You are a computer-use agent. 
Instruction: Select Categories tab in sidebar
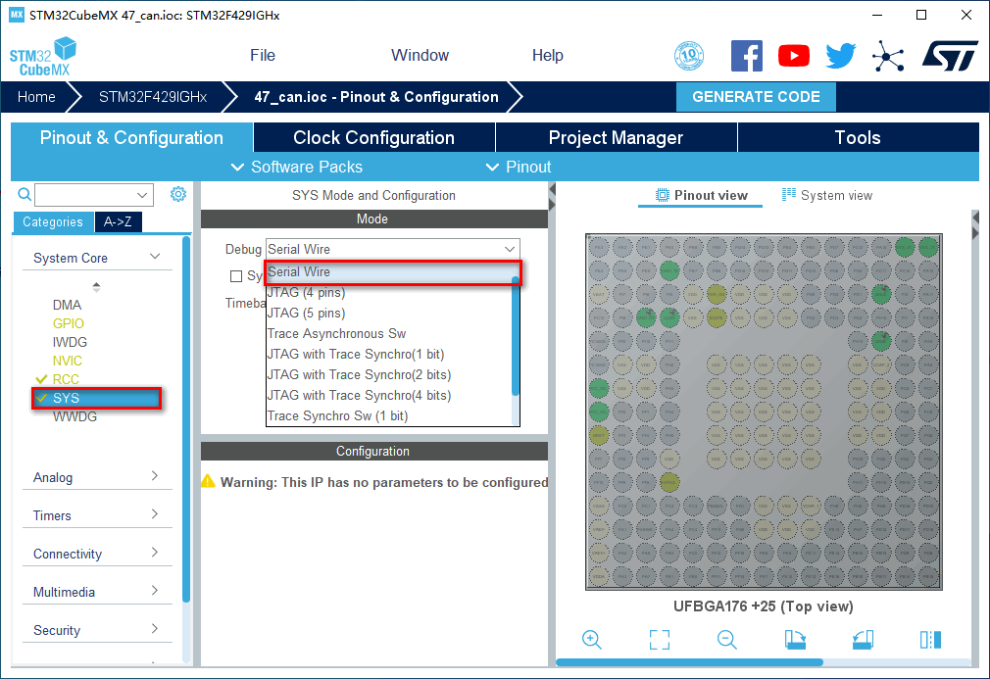pyautogui.click(x=53, y=222)
